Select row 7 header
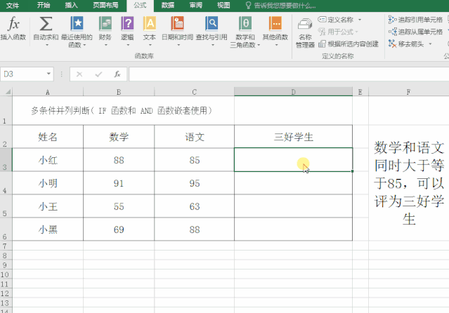This screenshot has height=313, width=449. click(6, 246)
